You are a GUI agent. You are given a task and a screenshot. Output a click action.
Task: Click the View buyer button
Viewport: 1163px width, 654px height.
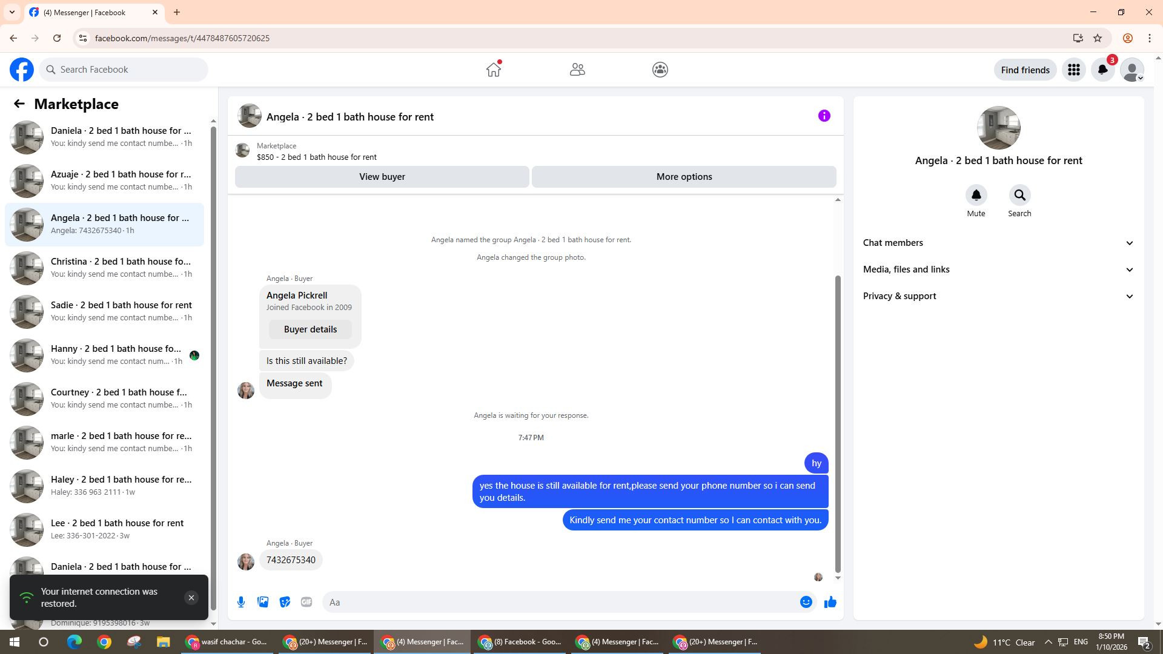point(382,177)
